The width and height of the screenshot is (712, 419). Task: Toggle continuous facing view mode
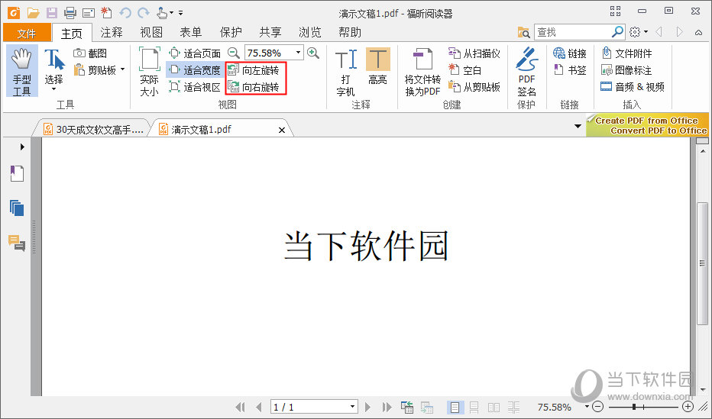point(513,408)
